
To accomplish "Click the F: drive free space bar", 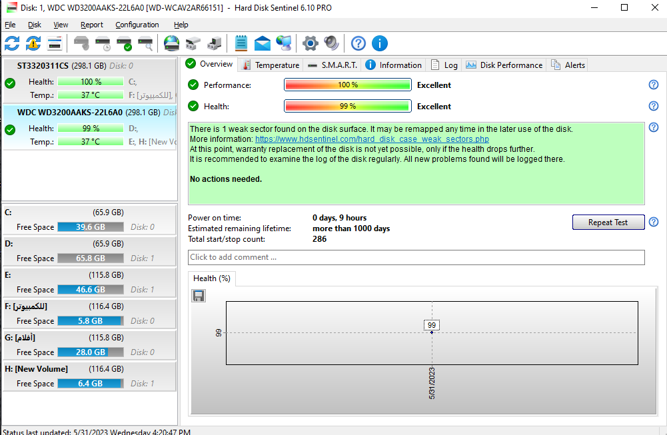I will click(90, 321).
